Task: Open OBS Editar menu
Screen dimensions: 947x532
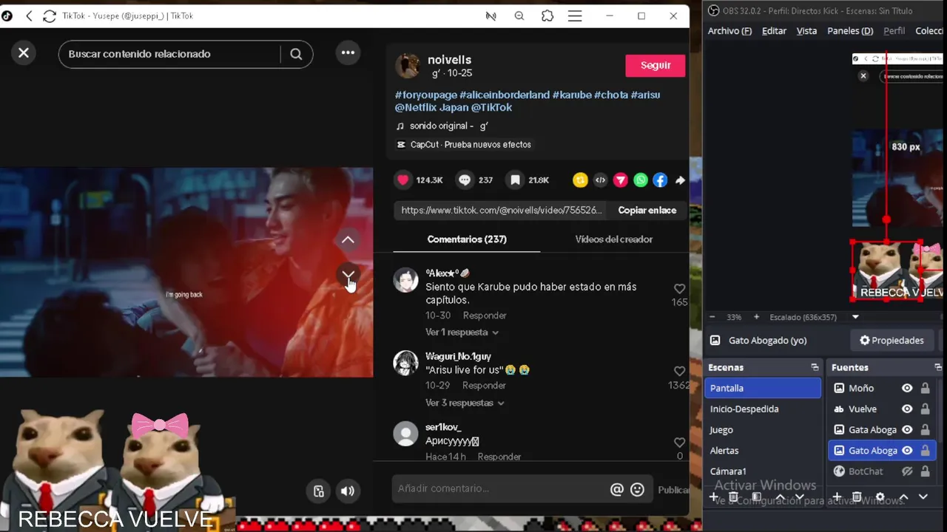Action: (x=774, y=31)
